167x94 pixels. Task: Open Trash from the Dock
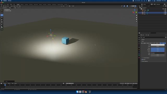[x=90, y=92]
